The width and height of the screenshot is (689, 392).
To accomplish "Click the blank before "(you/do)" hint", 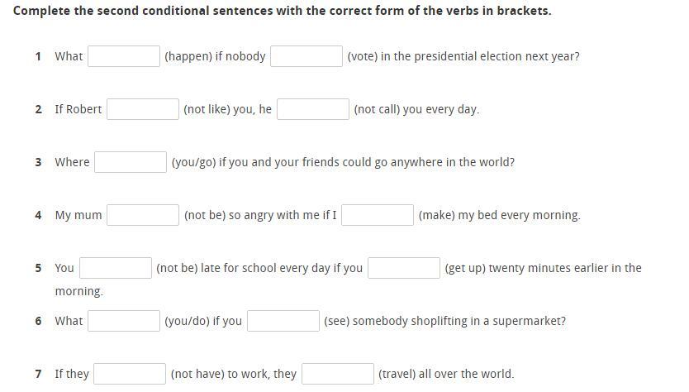I will [x=124, y=321].
